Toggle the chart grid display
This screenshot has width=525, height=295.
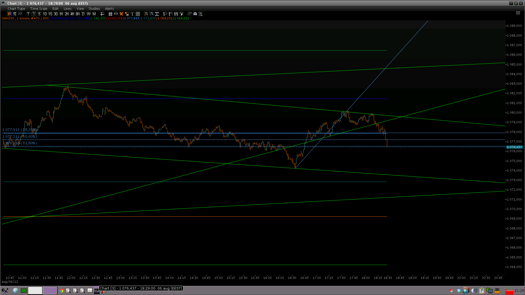tap(110, 14)
